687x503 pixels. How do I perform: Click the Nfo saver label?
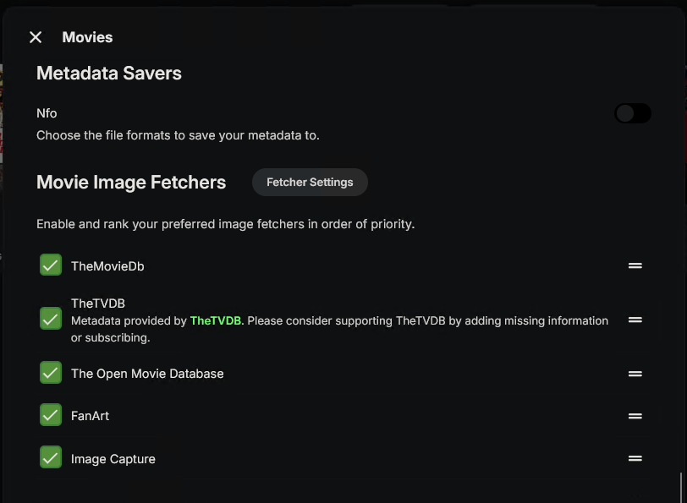[47, 113]
